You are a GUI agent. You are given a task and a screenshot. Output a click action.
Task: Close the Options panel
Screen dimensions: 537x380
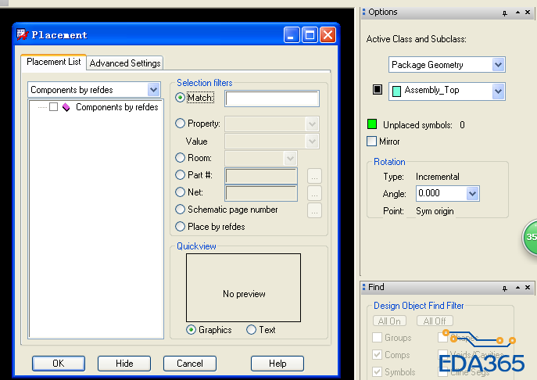(x=528, y=13)
